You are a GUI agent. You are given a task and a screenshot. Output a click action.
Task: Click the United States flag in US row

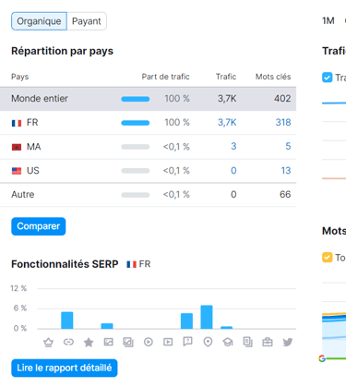(x=17, y=171)
